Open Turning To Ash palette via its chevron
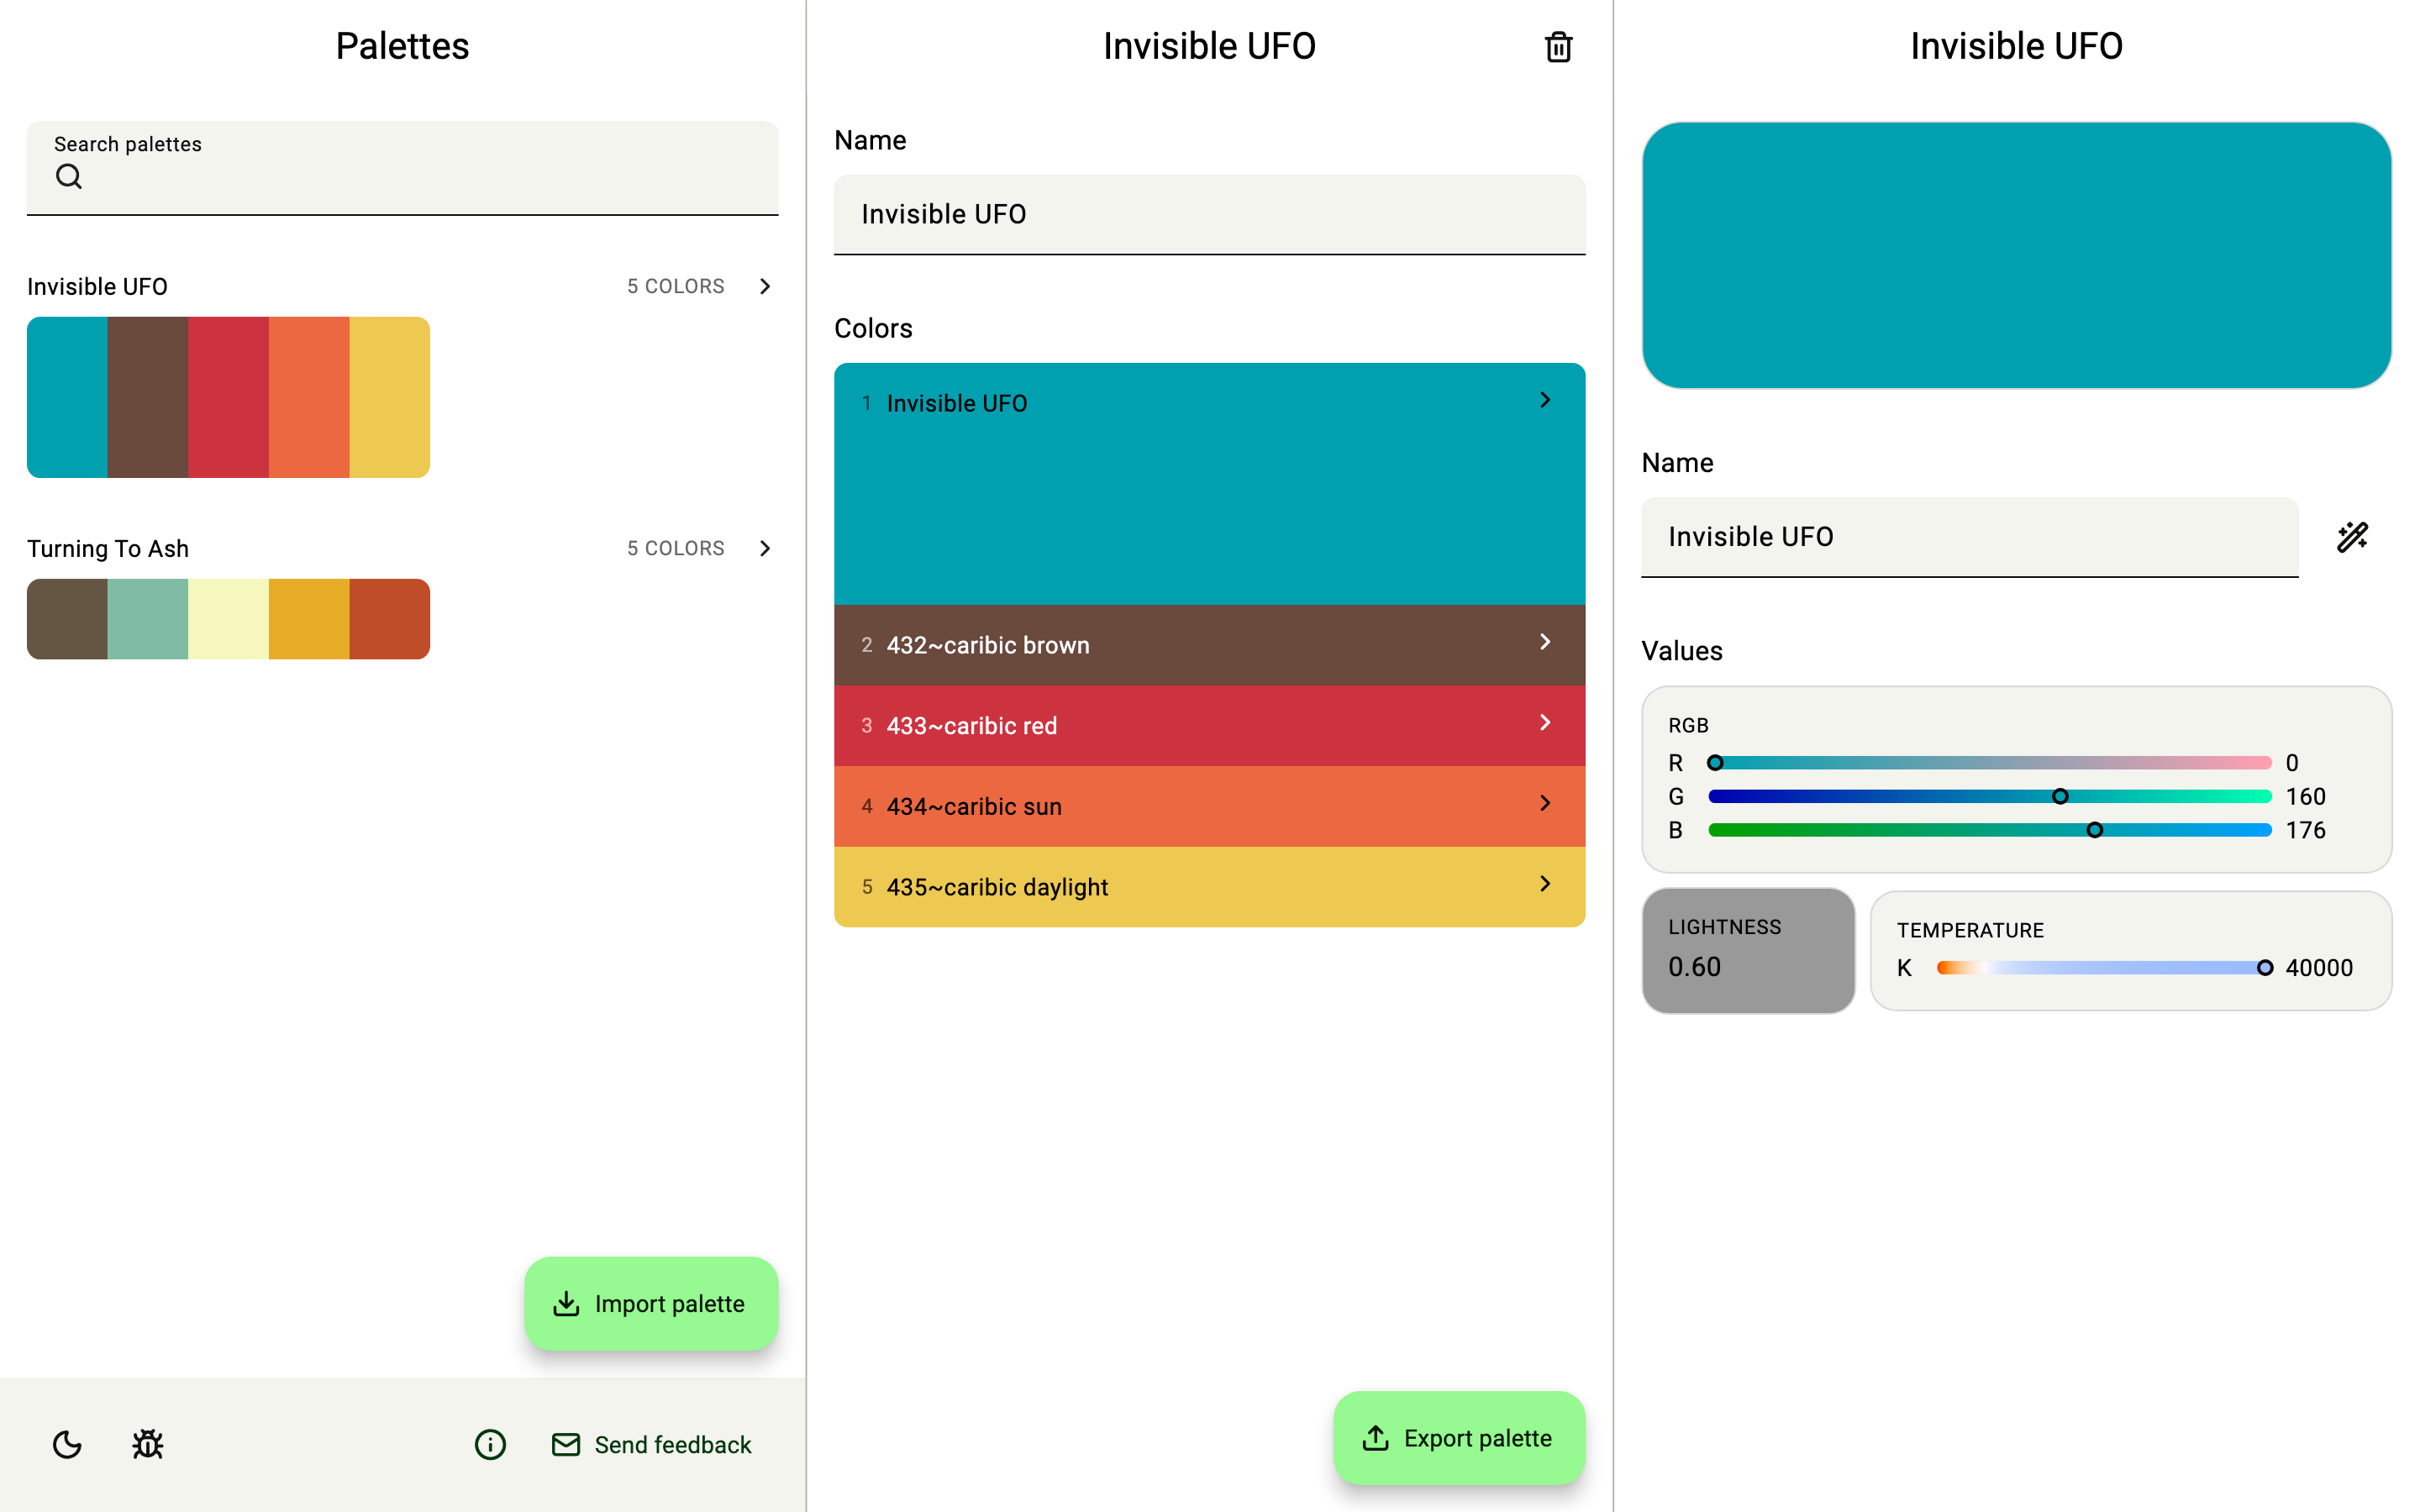This screenshot has height=1512, width=2420. 765,549
